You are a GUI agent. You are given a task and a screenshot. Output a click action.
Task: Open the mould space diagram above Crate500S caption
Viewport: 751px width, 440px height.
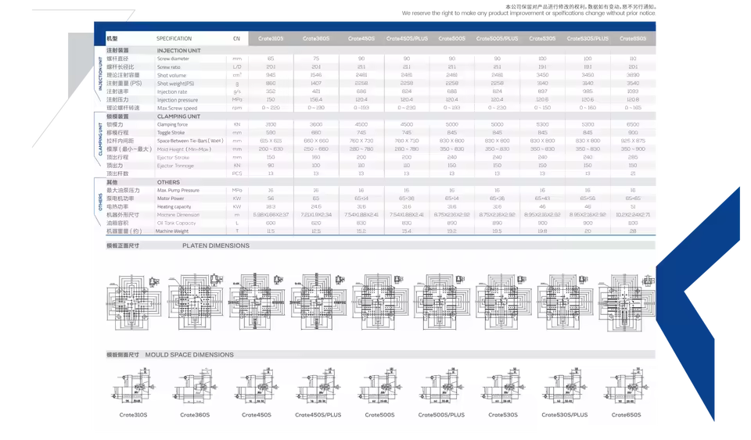(x=380, y=385)
